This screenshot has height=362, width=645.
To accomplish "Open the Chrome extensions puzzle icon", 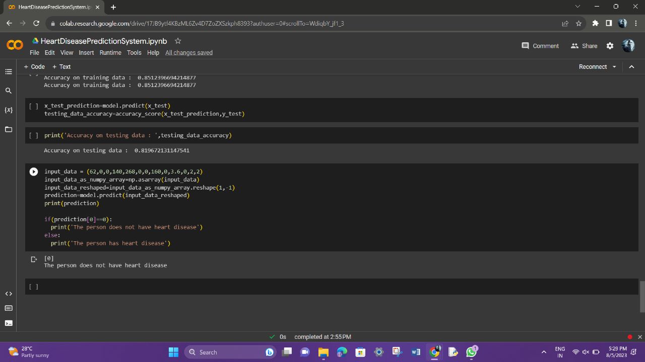I will coord(595,23).
